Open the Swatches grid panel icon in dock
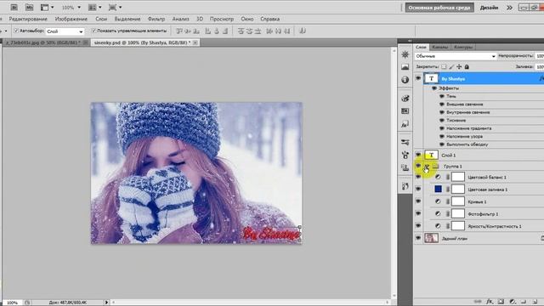The width and height of the screenshot is (544, 306). (405, 111)
